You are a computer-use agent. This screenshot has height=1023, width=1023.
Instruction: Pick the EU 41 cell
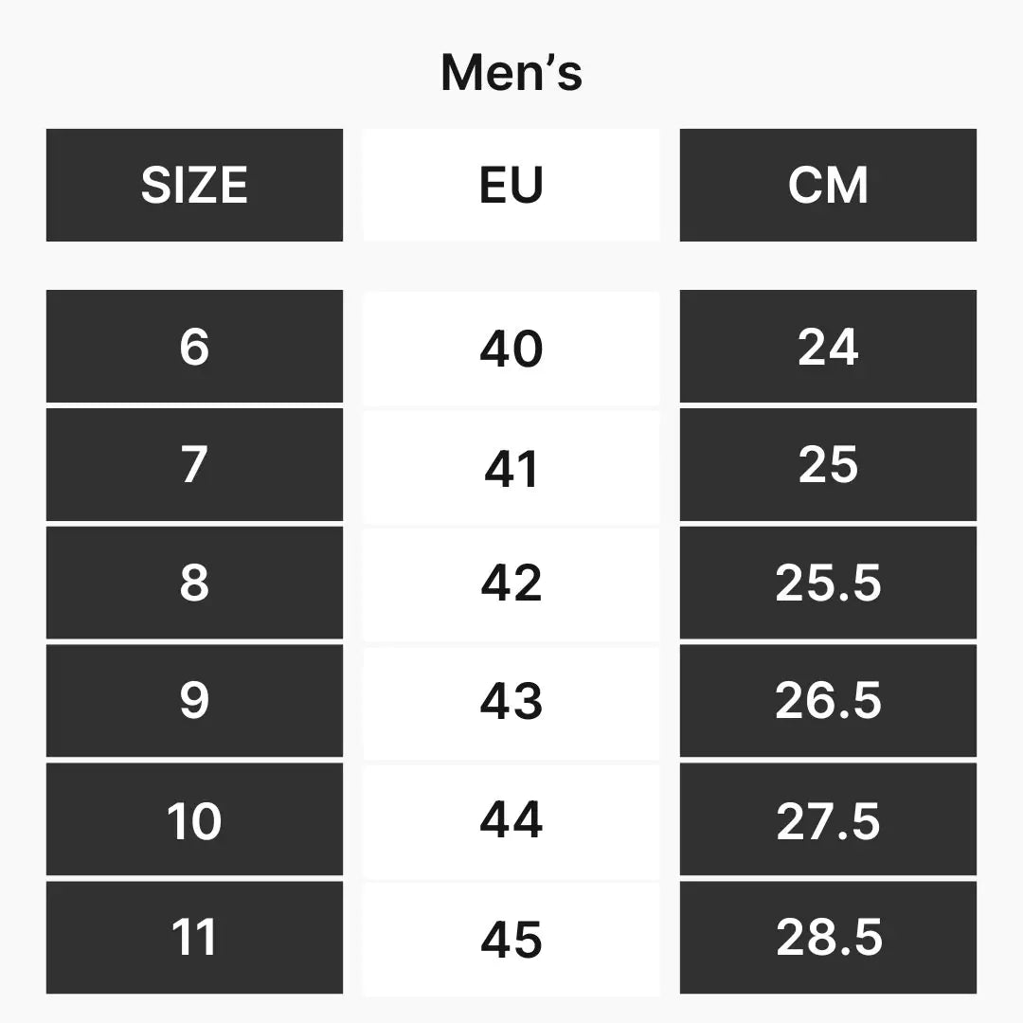pyautogui.click(x=511, y=465)
